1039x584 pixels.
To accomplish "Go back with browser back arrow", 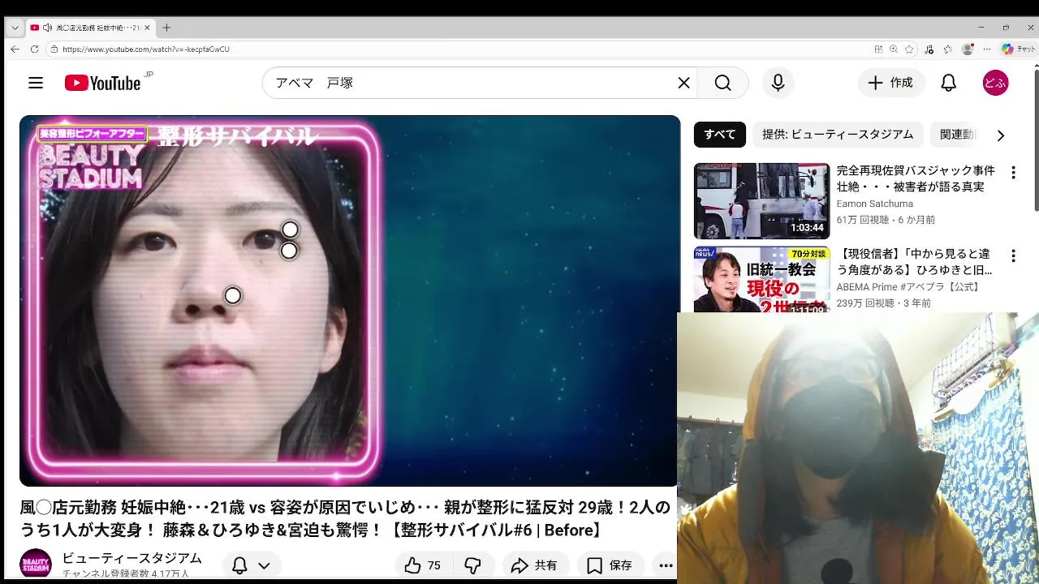I will [15, 49].
